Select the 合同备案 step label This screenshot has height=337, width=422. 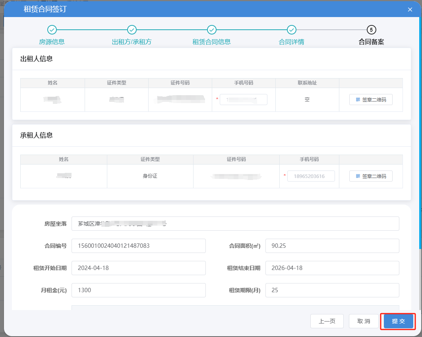pyautogui.click(x=372, y=42)
